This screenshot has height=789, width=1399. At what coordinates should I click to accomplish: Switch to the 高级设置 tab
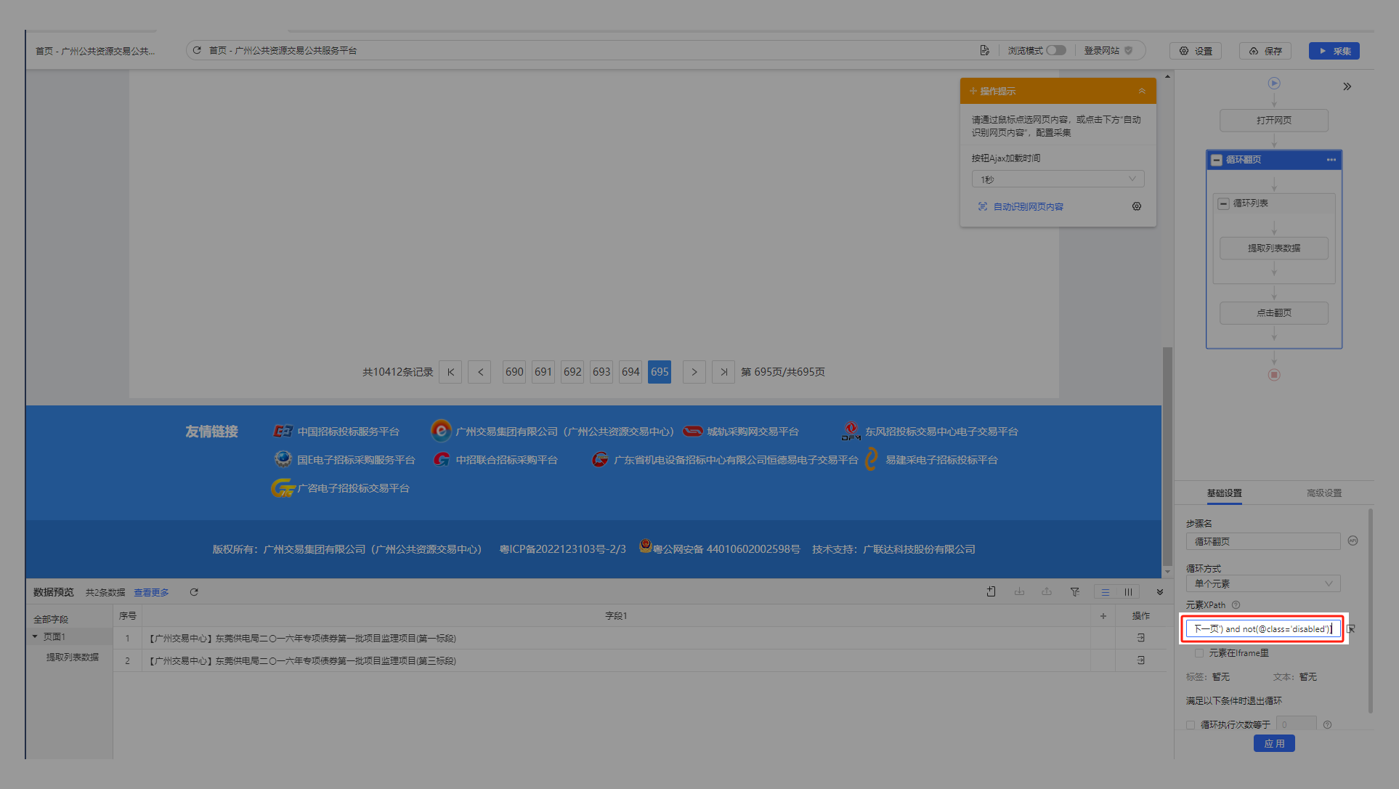[x=1323, y=493]
